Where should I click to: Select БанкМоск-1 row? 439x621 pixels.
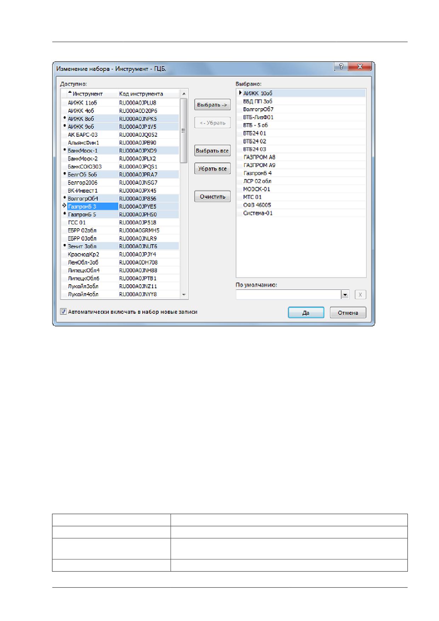pos(120,150)
